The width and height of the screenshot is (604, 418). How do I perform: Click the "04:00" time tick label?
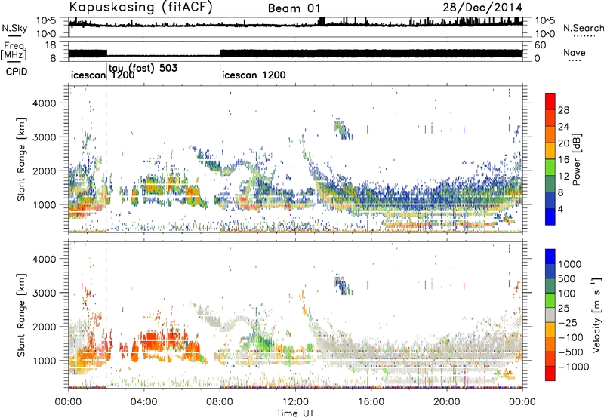tap(143, 402)
